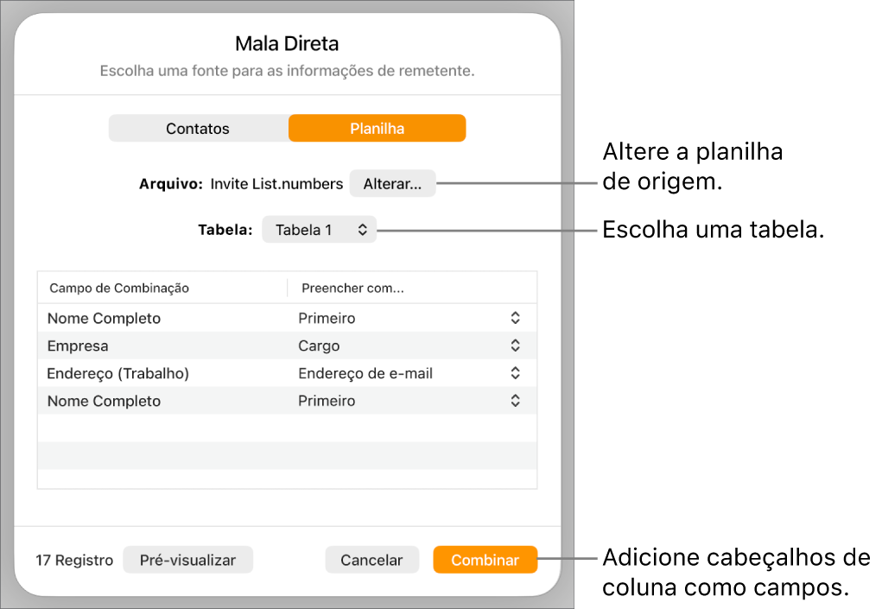Select the Planilha tab

377,129
